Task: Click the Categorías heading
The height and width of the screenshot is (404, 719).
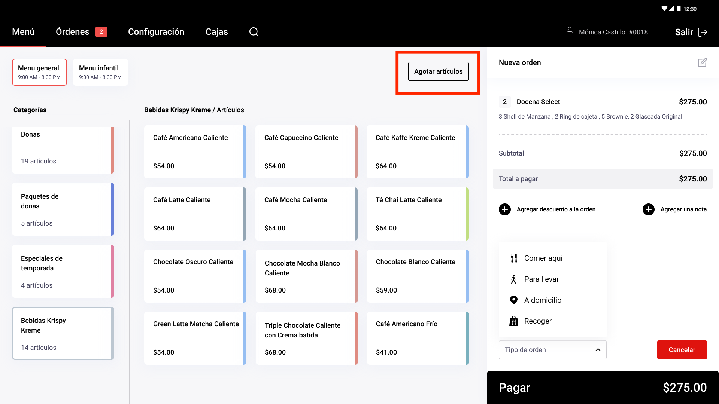Action: click(30, 110)
